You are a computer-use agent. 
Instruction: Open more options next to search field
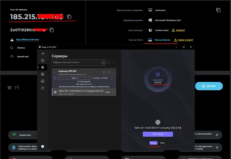click(113, 63)
